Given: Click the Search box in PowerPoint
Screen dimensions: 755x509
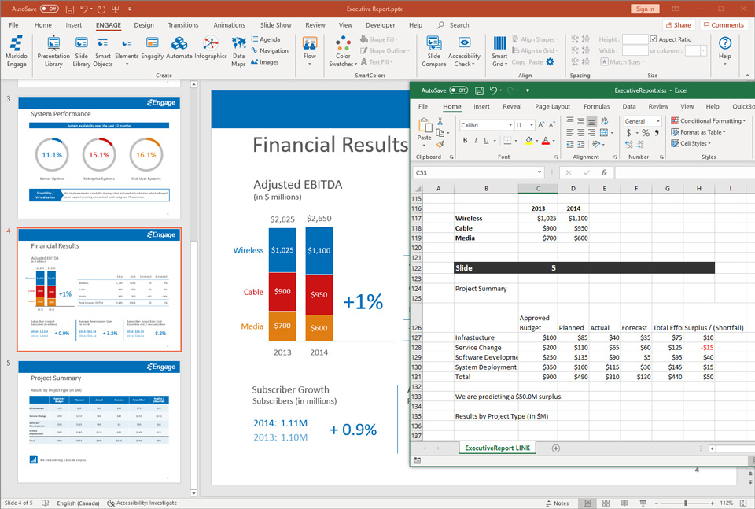Looking at the screenshot, I should click(x=453, y=25).
